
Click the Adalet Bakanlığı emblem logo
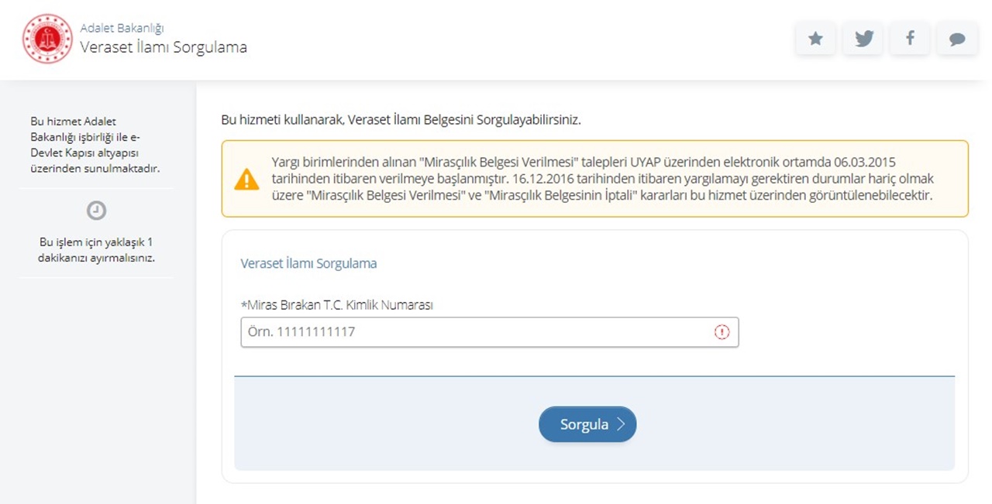(47, 39)
